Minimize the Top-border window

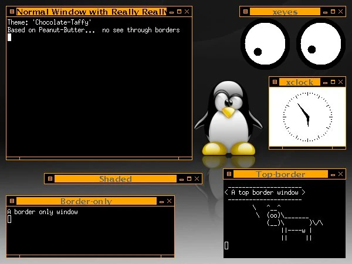coord(333,174)
